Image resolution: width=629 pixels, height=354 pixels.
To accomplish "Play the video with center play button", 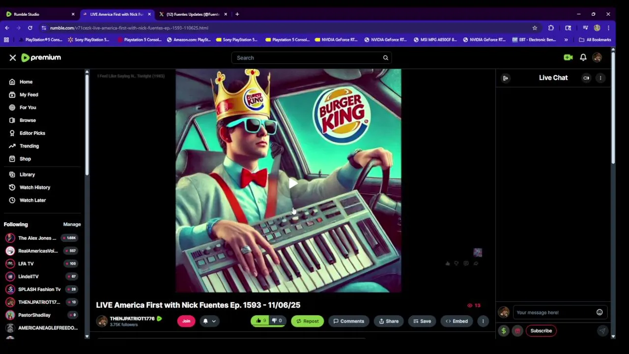I will [x=292, y=183].
